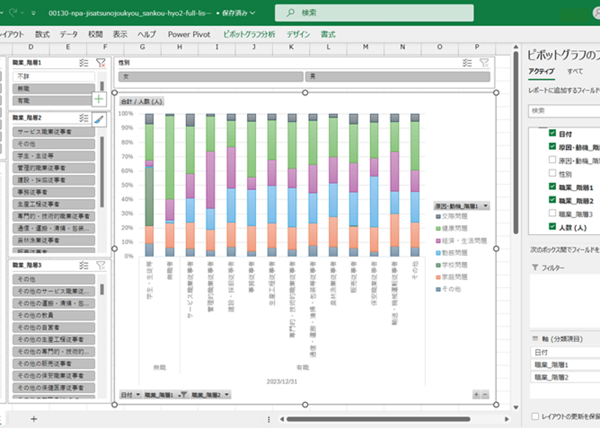
Task: Select 有職 slicer item
Action: [x=53, y=101]
